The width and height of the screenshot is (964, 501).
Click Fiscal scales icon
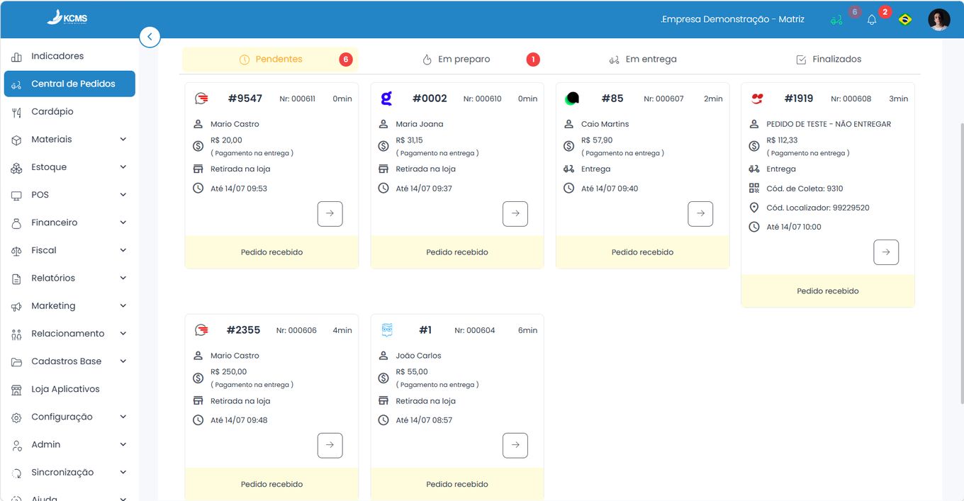click(x=16, y=250)
